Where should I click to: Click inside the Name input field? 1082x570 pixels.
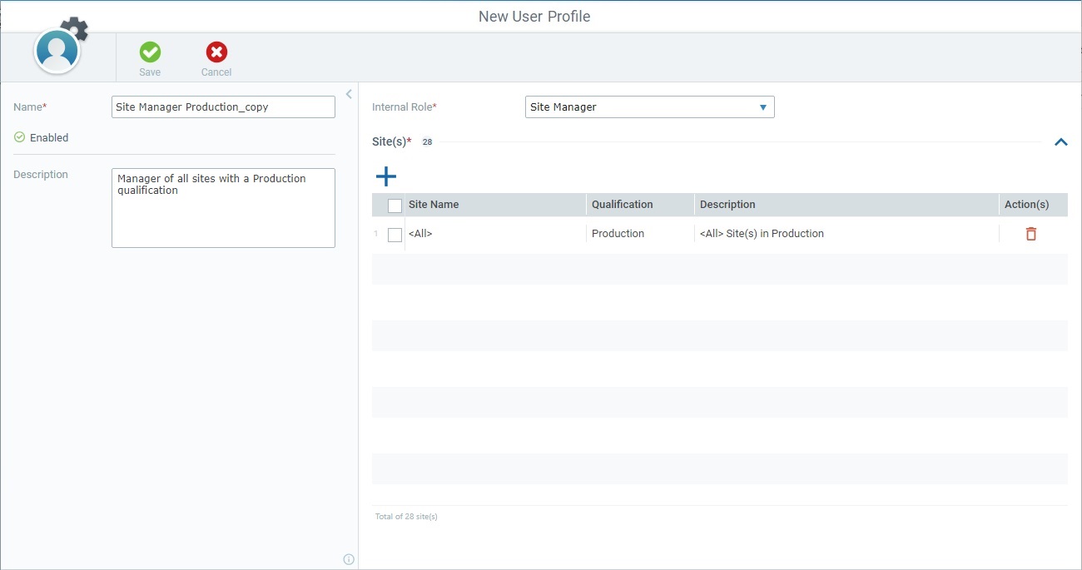click(x=222, y=107)
